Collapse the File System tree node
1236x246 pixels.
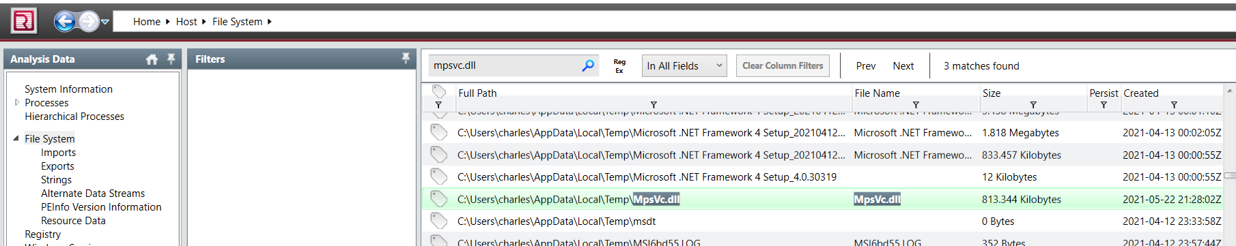click(16, 138)
